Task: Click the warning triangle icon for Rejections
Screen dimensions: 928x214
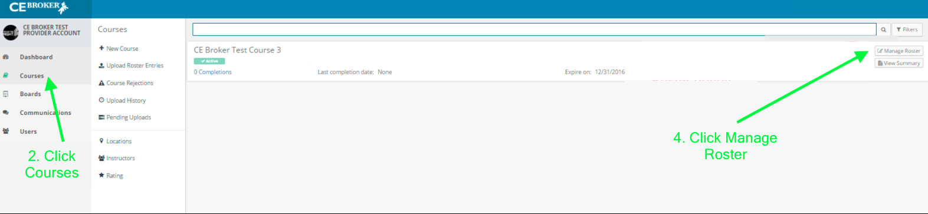Action: pyautogui.click(x=101, y=83)
